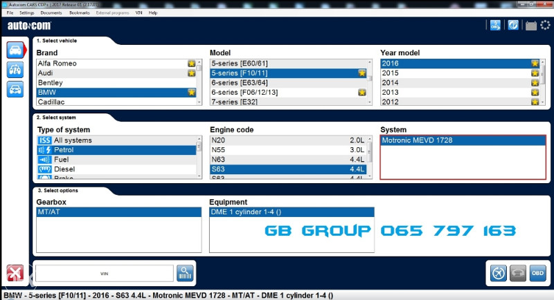Image resolution: width=554 pixels, height=300 pixels.
Task: Toggle favorite star for year 2014
Action: coord(535,82)
